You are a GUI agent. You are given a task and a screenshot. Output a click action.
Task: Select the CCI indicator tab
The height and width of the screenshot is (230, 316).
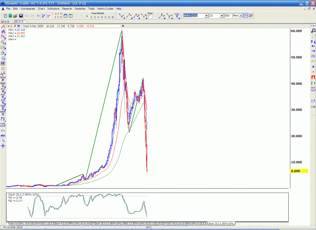click(x=154, y=223)
